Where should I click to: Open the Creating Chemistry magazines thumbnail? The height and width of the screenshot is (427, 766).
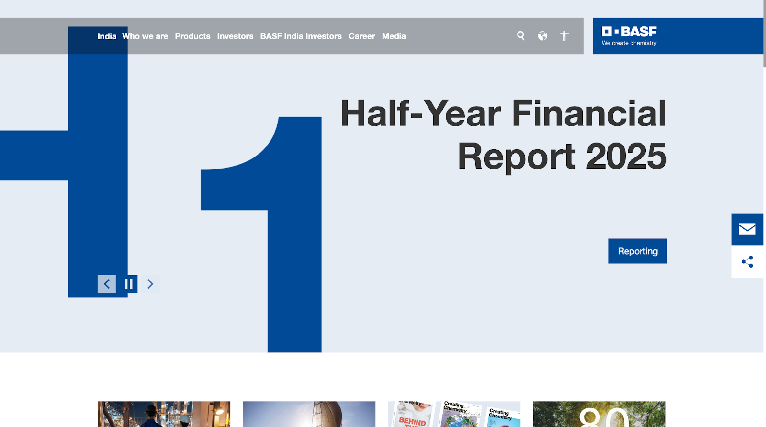coord(454,414)
